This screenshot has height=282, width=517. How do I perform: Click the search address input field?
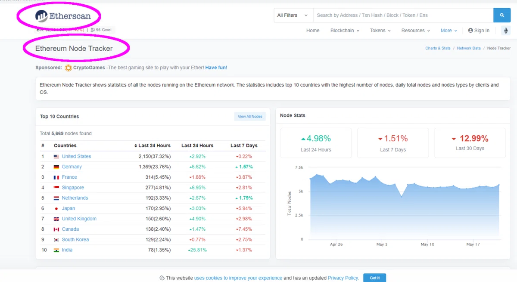(403, 15)
